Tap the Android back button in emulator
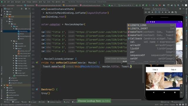This screenshot has width=188, height=106. (154, 92)
